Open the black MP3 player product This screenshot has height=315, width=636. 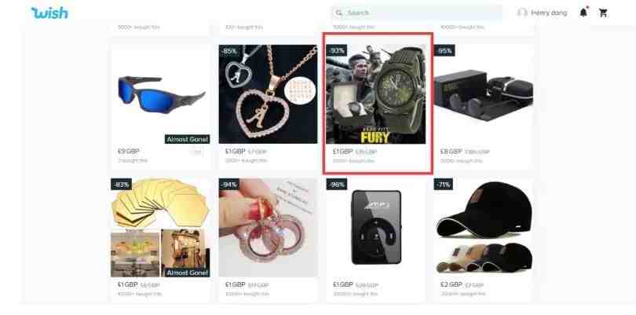coord(376,228)
